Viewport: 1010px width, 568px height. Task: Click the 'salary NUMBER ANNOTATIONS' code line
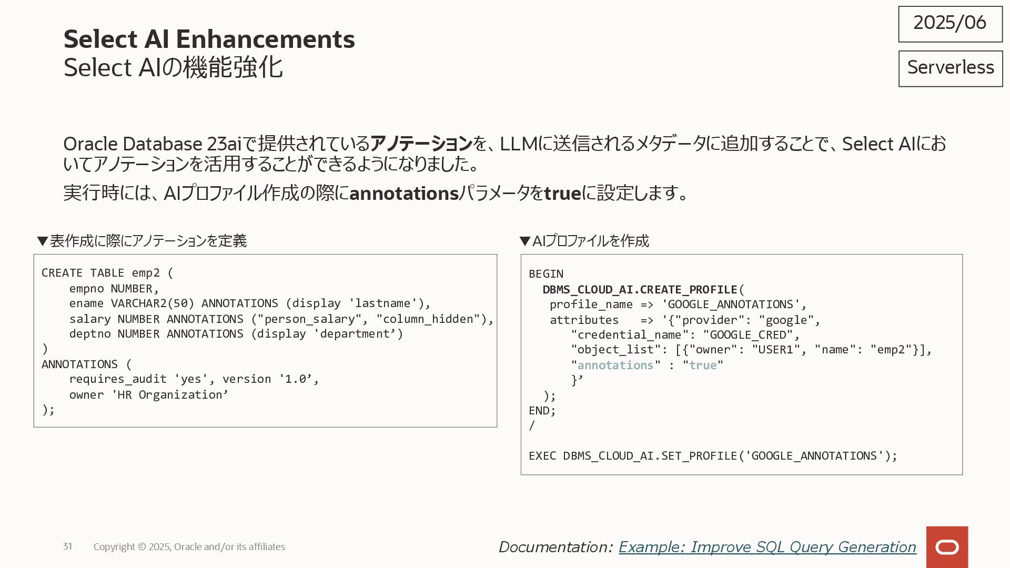pos(281,319)
